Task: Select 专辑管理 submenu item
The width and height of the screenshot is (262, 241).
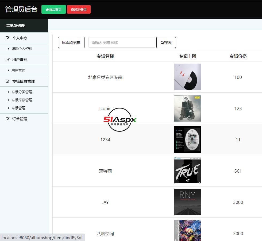Action: pos(18,108)
